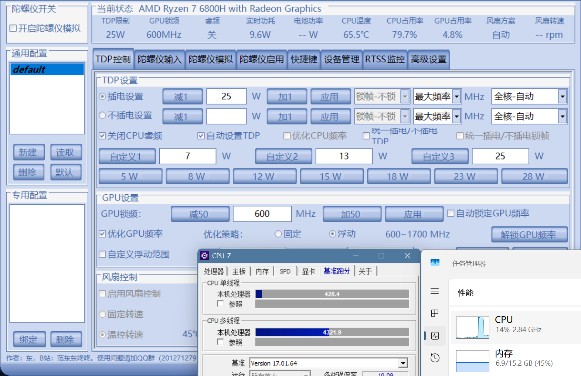Click the 自定义1 wattage input showing 7
Viewport: 581px width, 376px height.
coord(188,156)
